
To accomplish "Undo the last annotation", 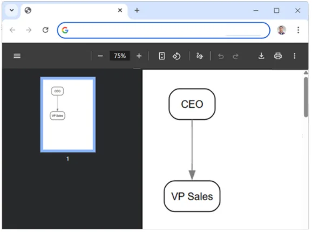I will point(221,56).
